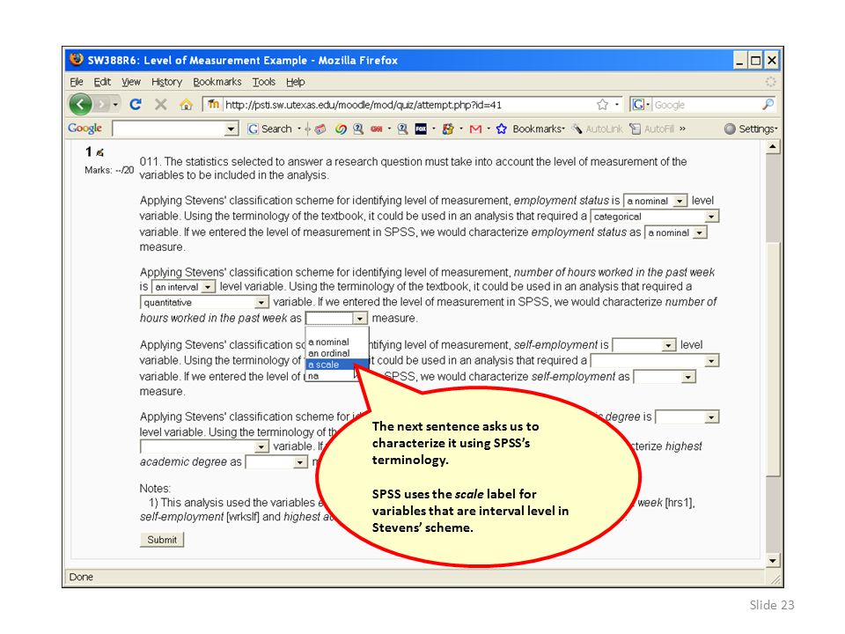This screenshot has height=634, width=845.
Task: Open the back/forward history dropdown arrow
Action: [115, 105]
